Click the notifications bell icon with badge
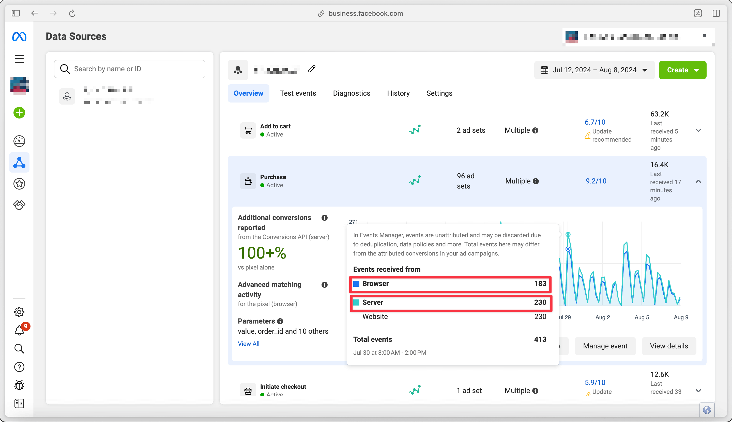 19,331
